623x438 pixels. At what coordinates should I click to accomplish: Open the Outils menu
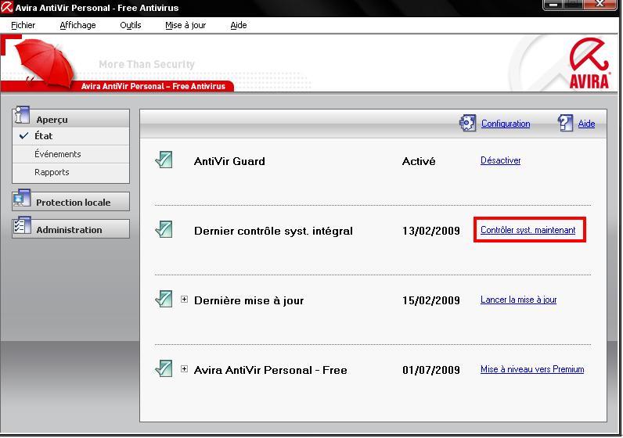[x=131, y=25]
